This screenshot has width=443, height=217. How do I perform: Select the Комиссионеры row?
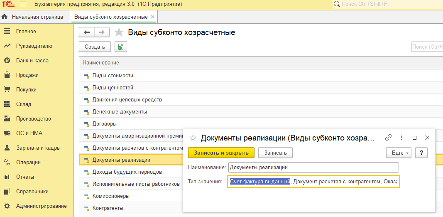point(131,196)
